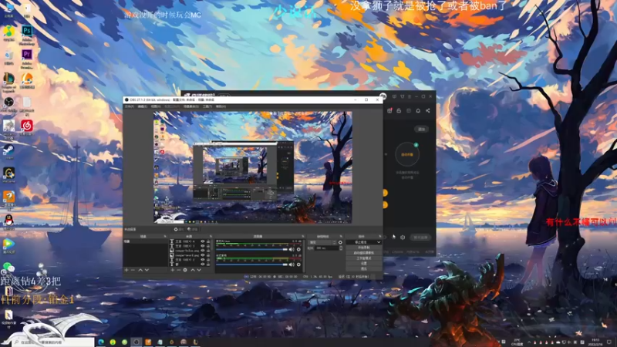617x347 pixels.
Task: Click the 启动虚拟摄像机 virtual camera button
Action: pyautogui.click(x=364, y=253)
